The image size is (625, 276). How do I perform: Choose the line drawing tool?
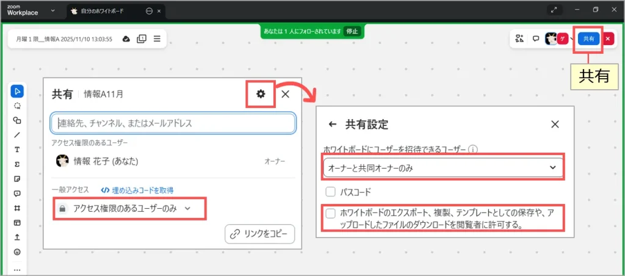point(17,134)
